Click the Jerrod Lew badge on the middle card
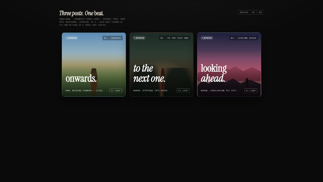The image size is (323, 182). (139, 38)
